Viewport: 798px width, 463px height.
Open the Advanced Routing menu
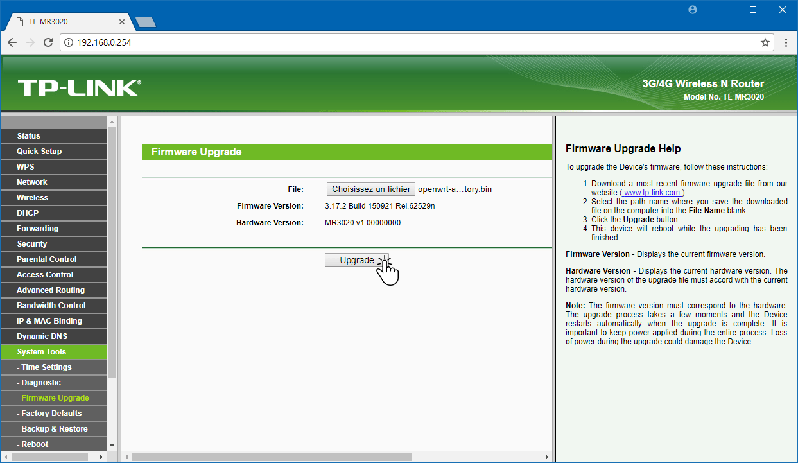pyautogui.click(x=53, y=290)
